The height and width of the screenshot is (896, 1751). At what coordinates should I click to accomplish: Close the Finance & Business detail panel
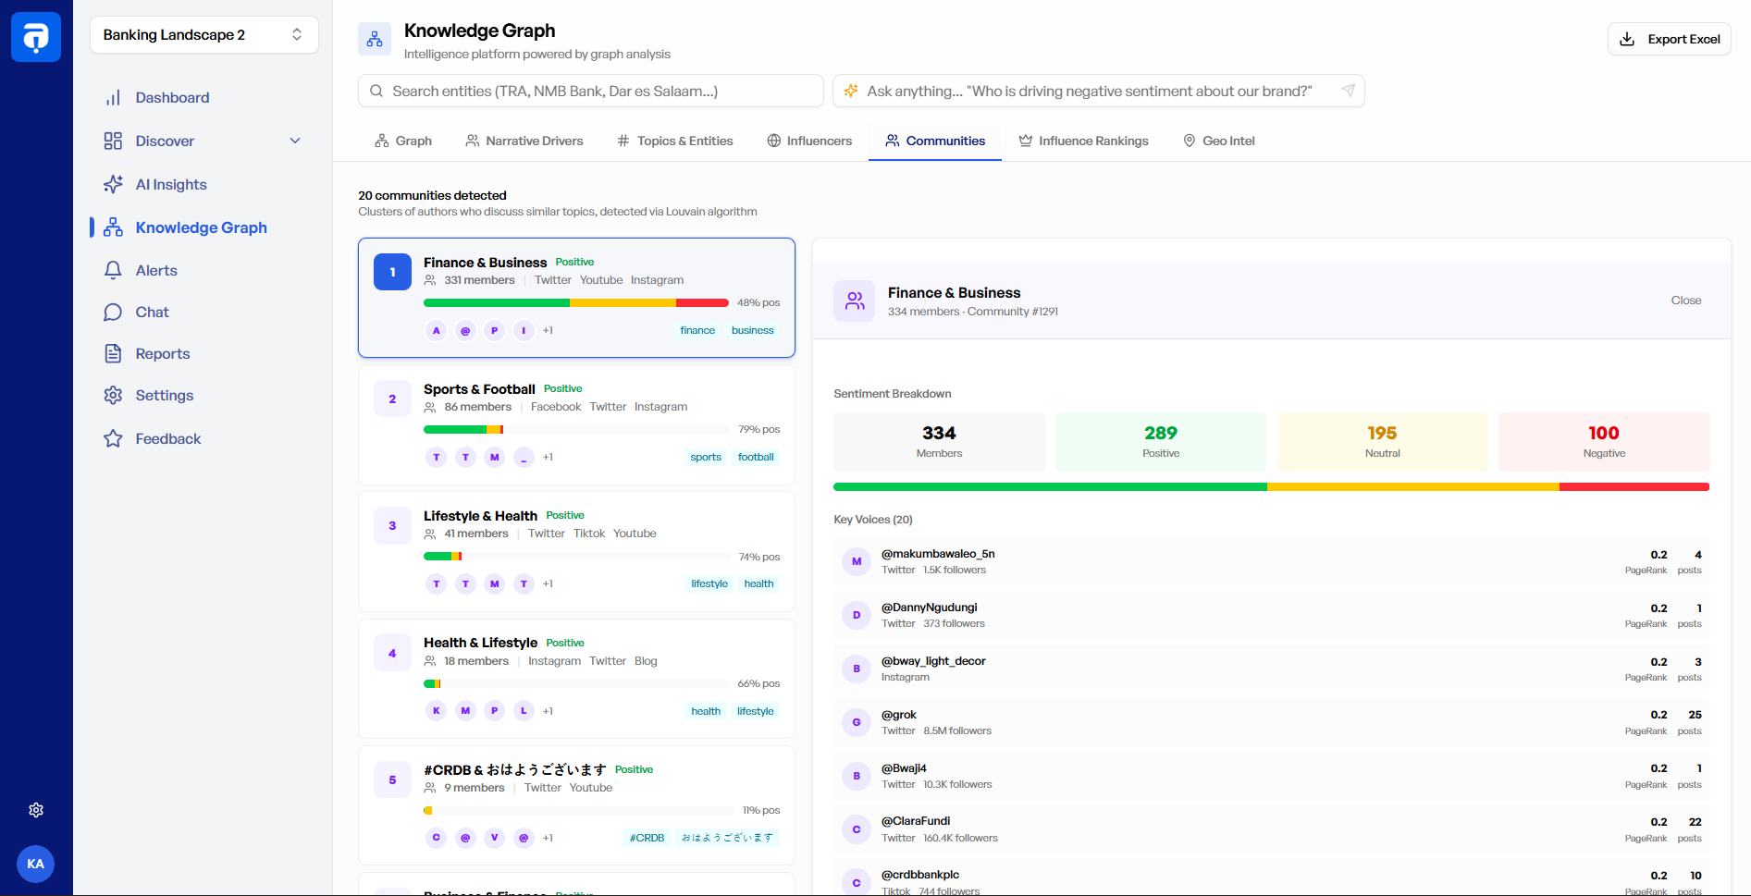[x=1685, y=300]
